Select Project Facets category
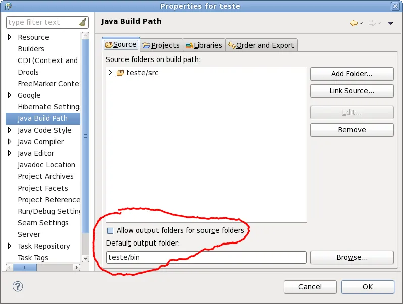This screenshot has height=304, width=403. click(x=43, y=188)
